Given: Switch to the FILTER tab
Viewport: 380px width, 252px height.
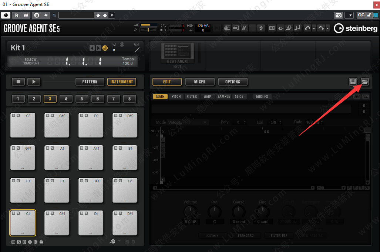Looking at the screenshot, I should [x=191, y=96].
